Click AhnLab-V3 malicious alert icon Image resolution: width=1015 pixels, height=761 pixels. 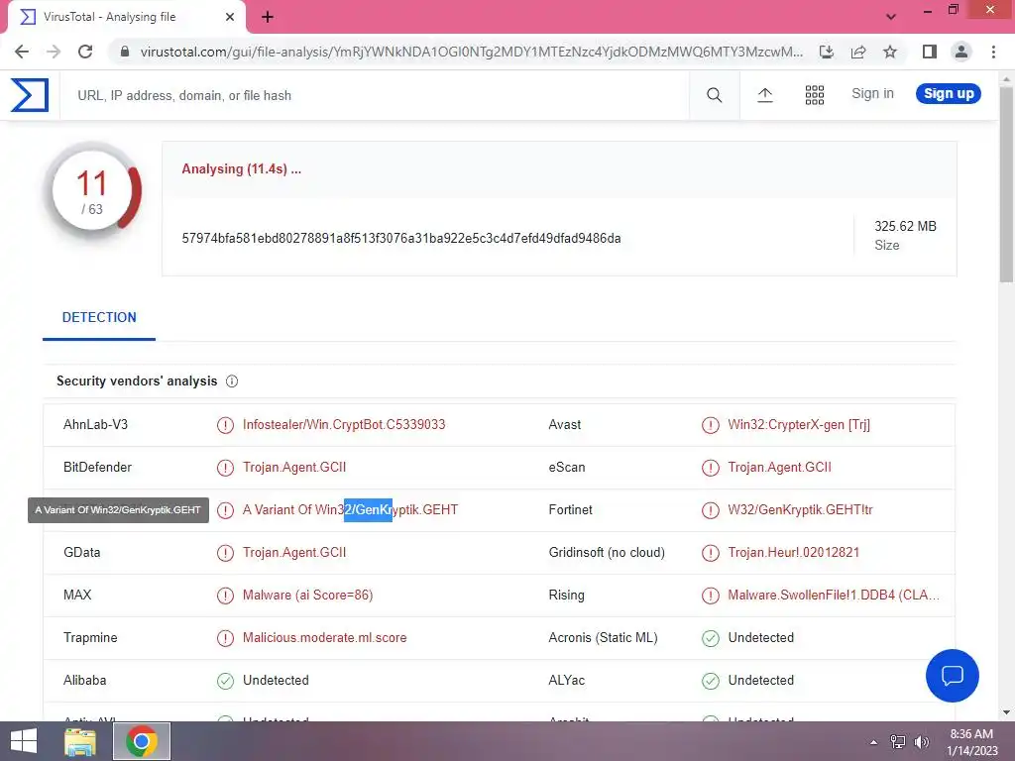click(225, 425)
